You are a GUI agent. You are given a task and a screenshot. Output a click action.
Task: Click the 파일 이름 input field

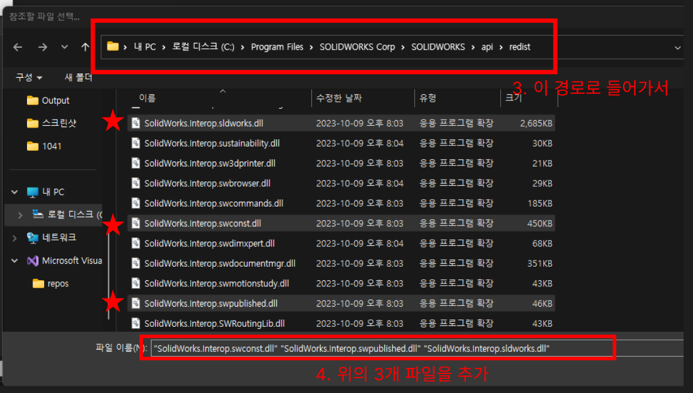click(x=417, y=348)
